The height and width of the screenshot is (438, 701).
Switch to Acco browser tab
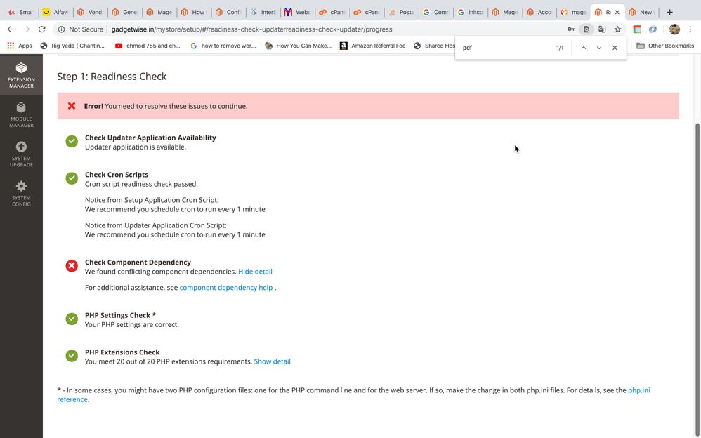coord(539,12)
